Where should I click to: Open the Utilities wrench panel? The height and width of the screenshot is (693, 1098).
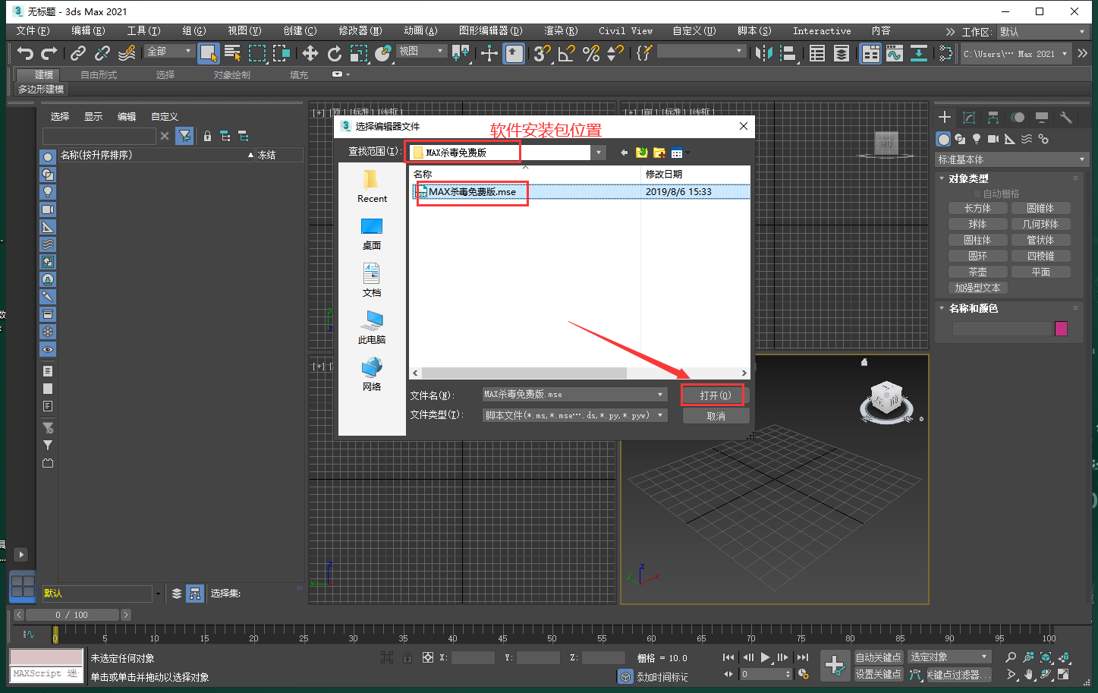(1065, 117)
